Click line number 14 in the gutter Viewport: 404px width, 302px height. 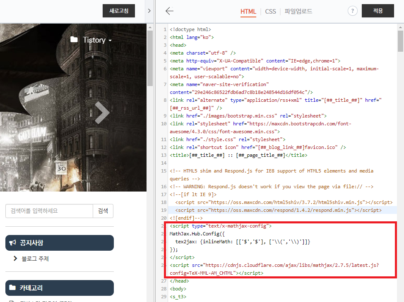point(164,163)
